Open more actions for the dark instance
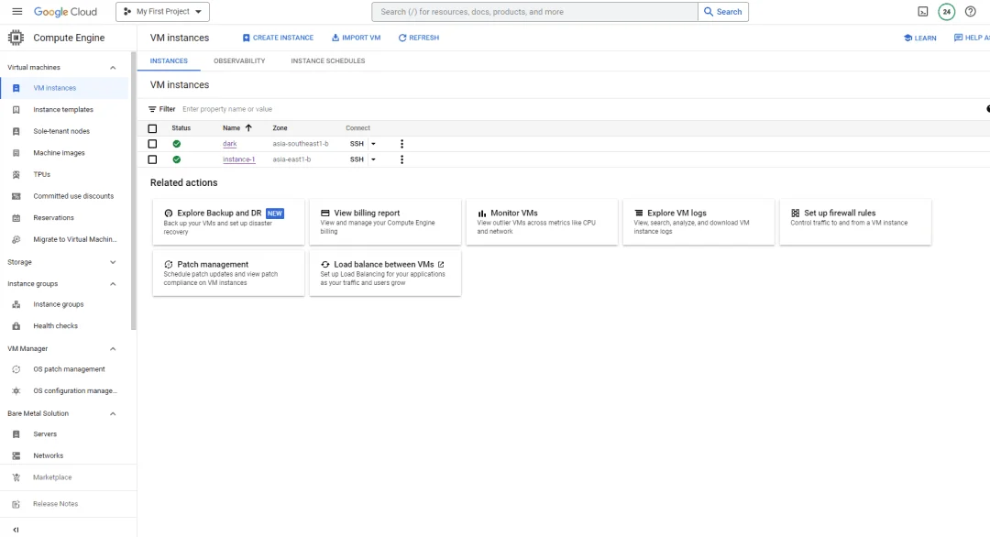Image resolution: width=990 pixels, height=537 pixels. [401, 144]
